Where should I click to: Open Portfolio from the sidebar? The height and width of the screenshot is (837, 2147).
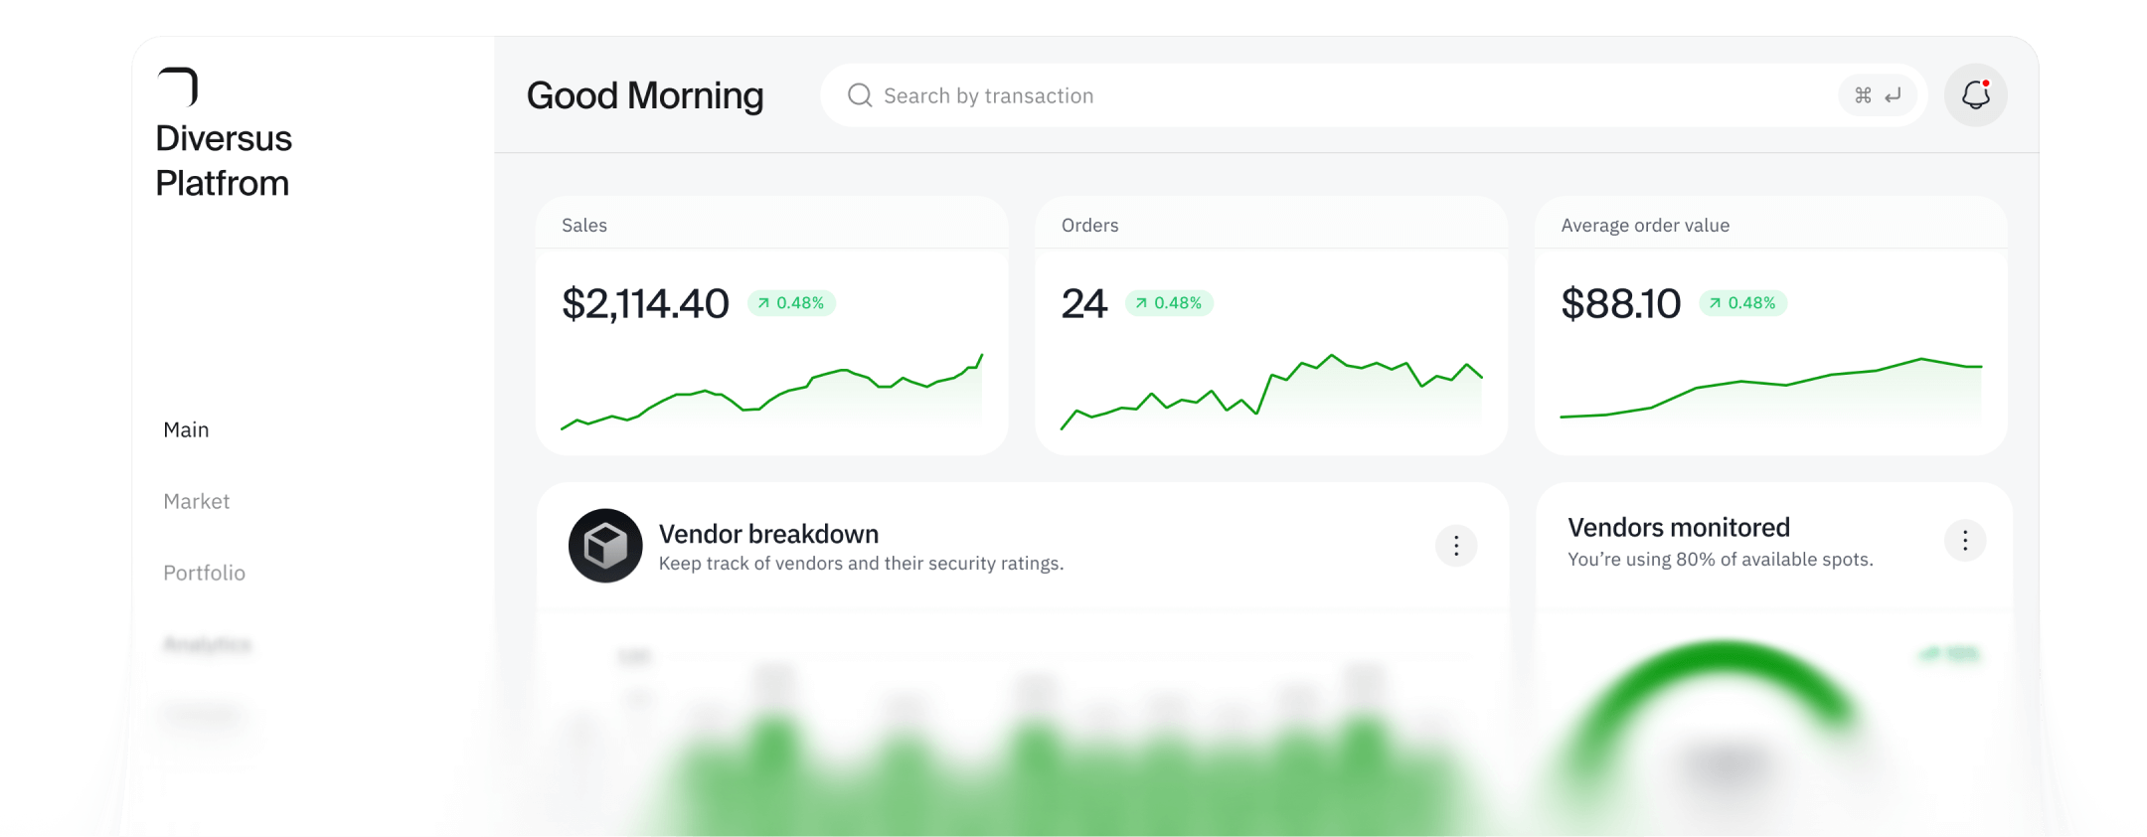tap(204, 573)
